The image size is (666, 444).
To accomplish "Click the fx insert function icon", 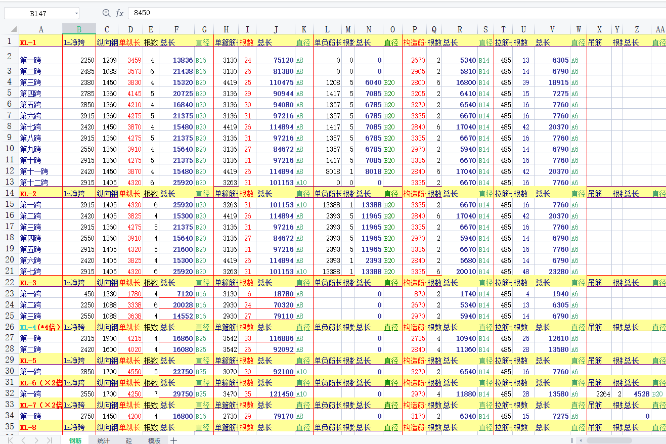I will 119,13.
